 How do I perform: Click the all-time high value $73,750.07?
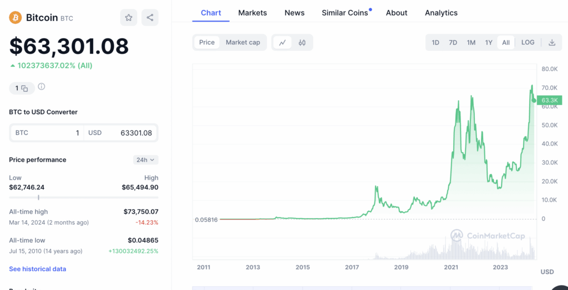click(x=141, y=211)
